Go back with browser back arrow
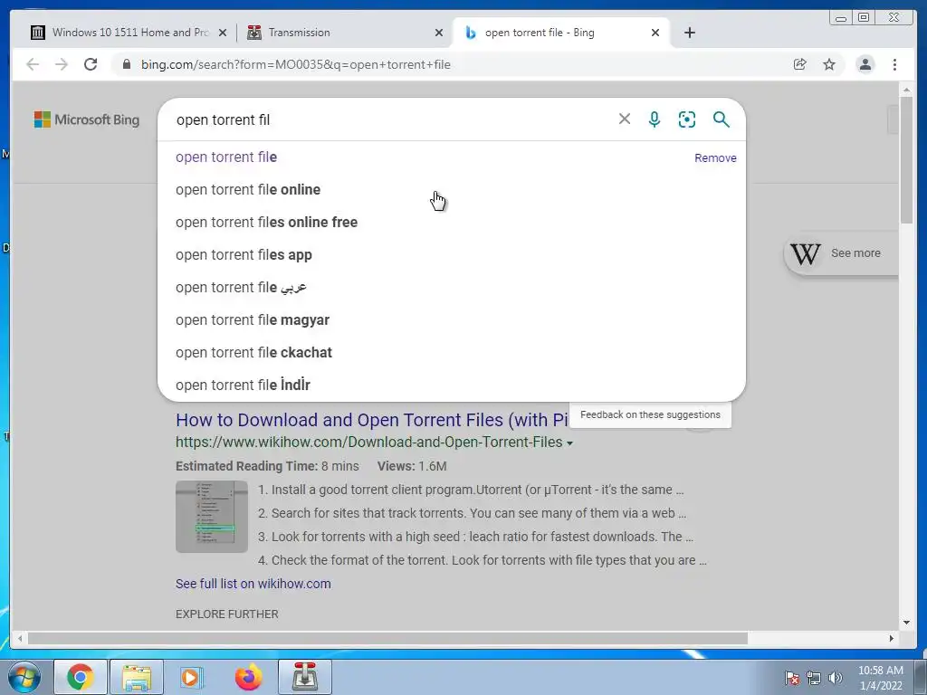927x695 pixels. (33, 64)
